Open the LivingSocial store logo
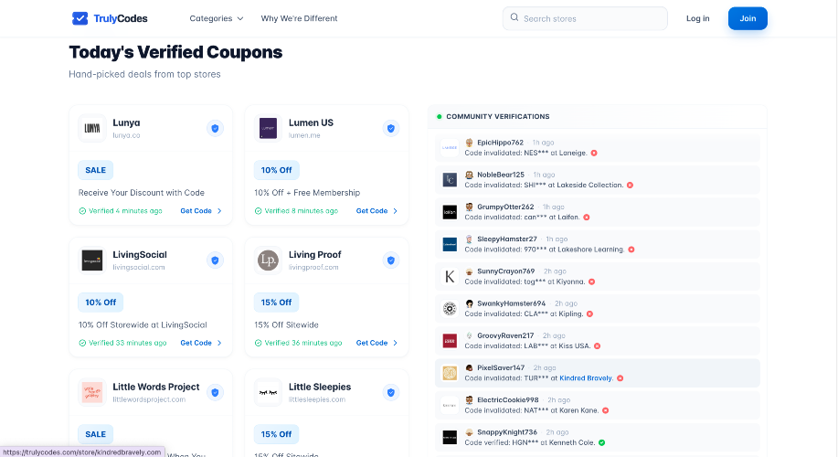The height and width of the screenshot is (457, 838). [92, 260]
